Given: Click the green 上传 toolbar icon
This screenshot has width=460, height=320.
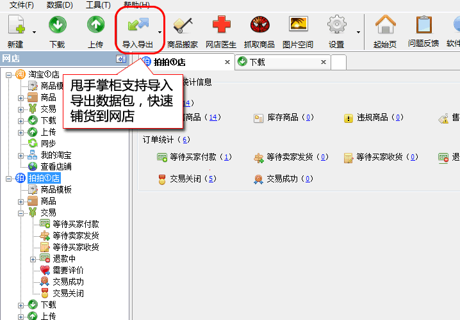Looking at the screenshot, I should 95,24.
